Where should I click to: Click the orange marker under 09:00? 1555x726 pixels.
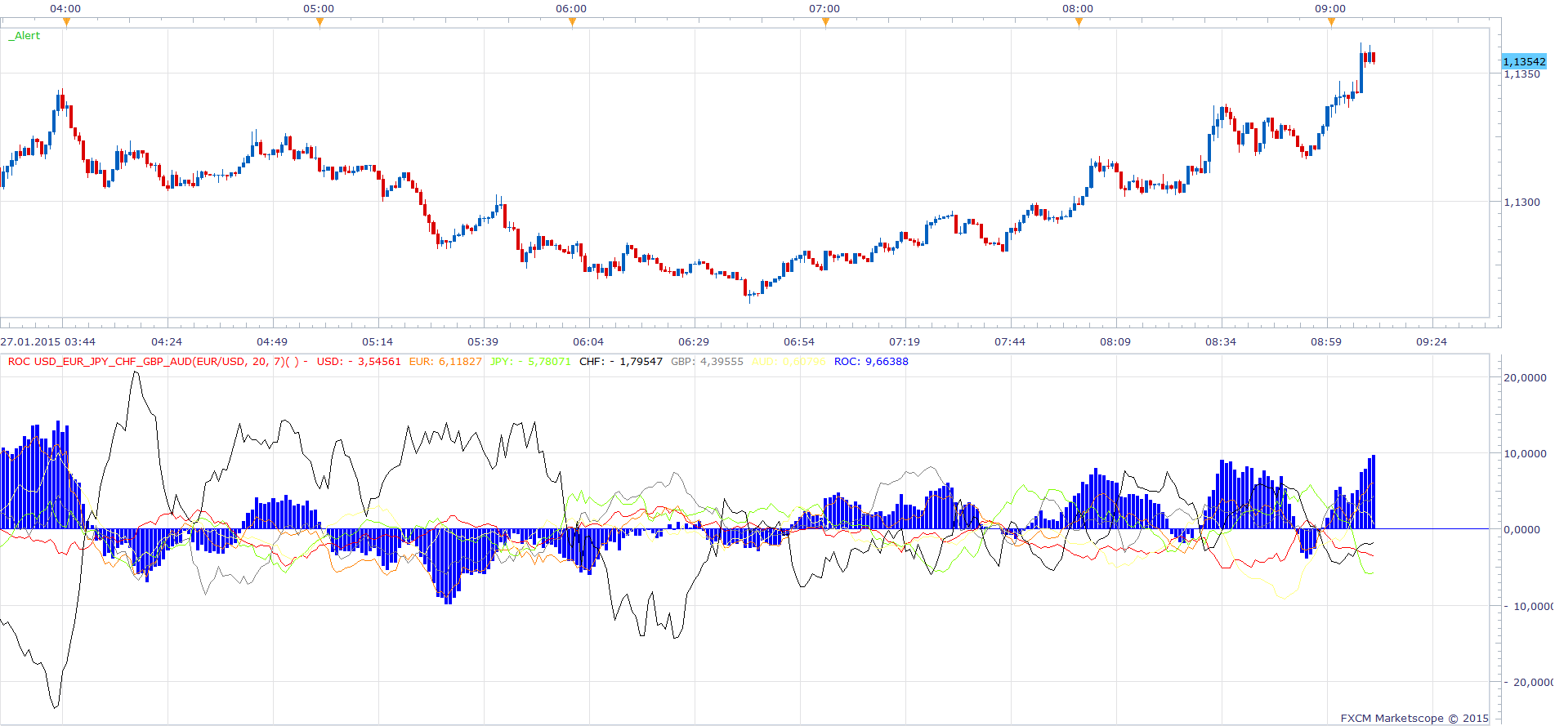(1331, 22)
